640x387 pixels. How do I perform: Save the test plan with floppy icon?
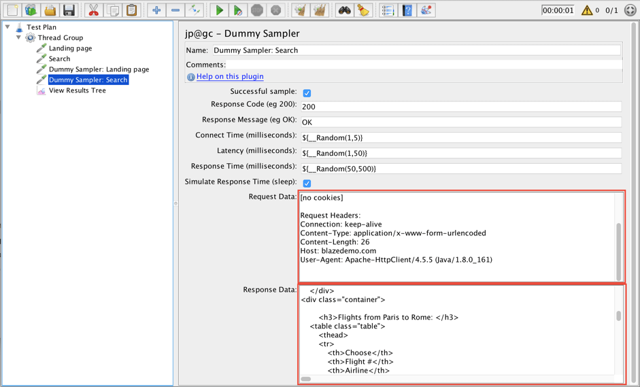tap(69, 10)
